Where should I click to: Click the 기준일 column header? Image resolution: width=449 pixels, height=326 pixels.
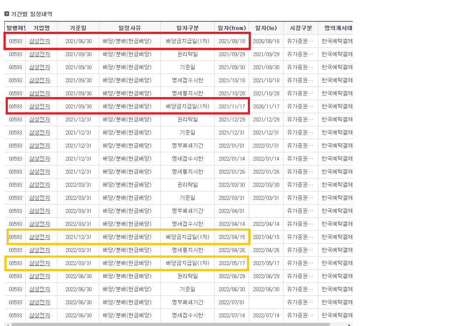[x=78, y=28]
